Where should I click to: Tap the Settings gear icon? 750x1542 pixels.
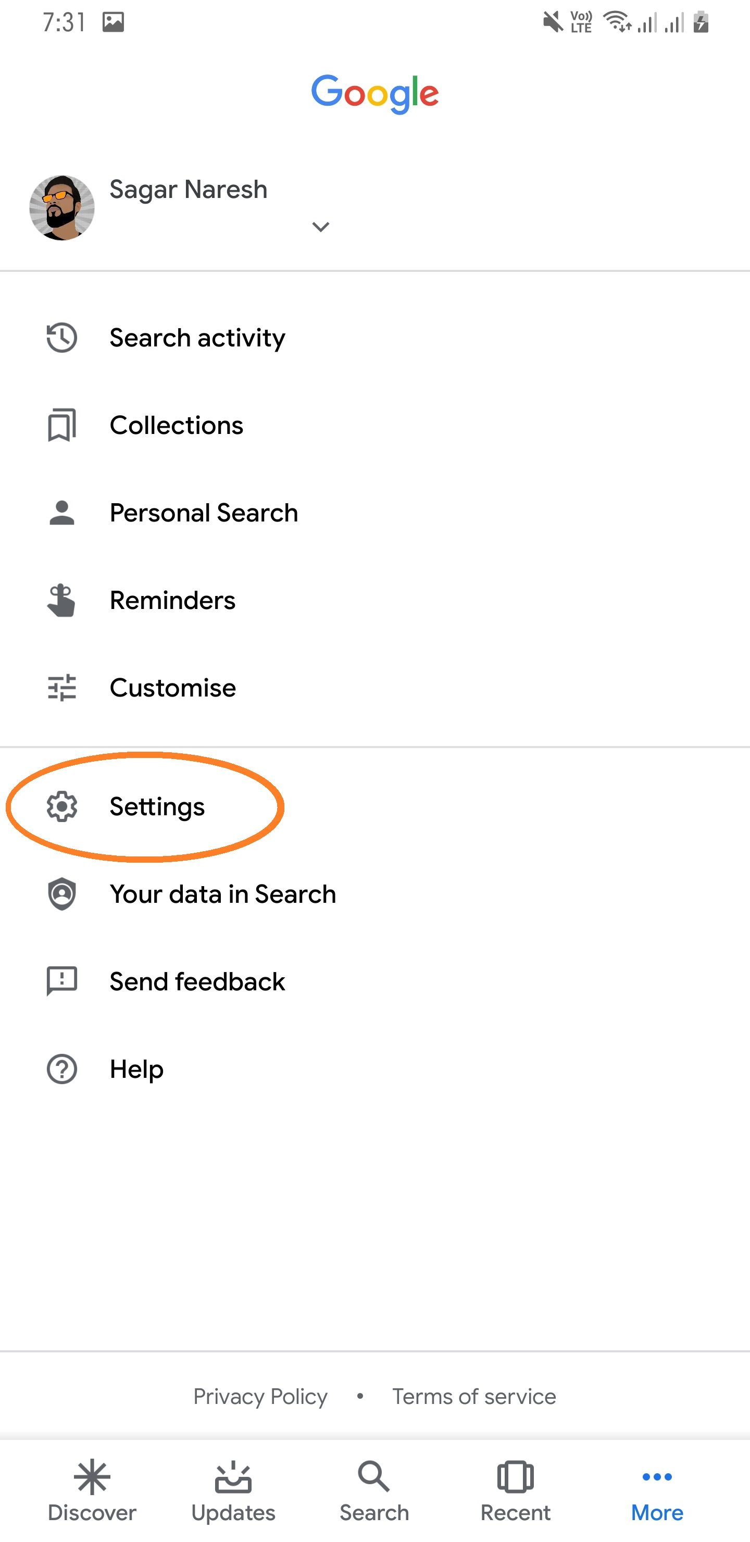click(x=61, y=806)
